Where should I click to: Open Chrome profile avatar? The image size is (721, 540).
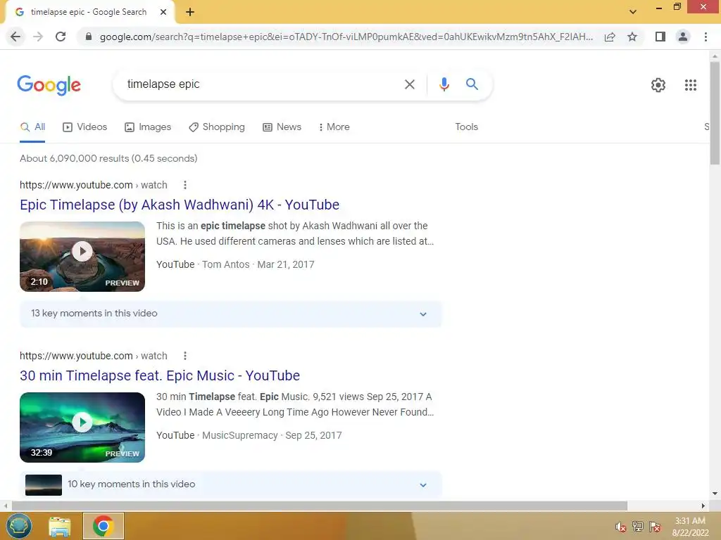[683, 37]
